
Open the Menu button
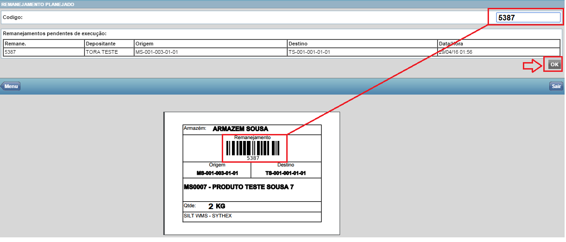point(10,86)
